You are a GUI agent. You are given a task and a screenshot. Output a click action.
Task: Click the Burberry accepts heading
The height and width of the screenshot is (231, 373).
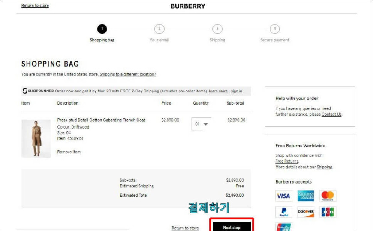(x=293, y=182)
